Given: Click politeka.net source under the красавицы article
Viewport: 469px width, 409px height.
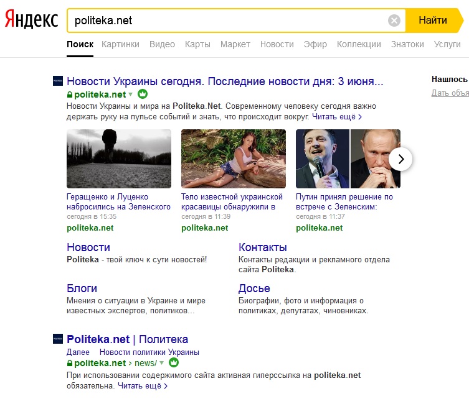Looking at the screenshot, I should point(204,227).
